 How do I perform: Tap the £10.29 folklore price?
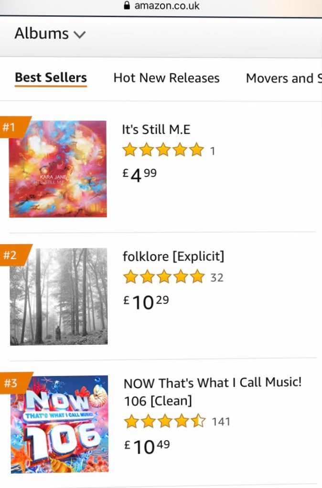146,302
